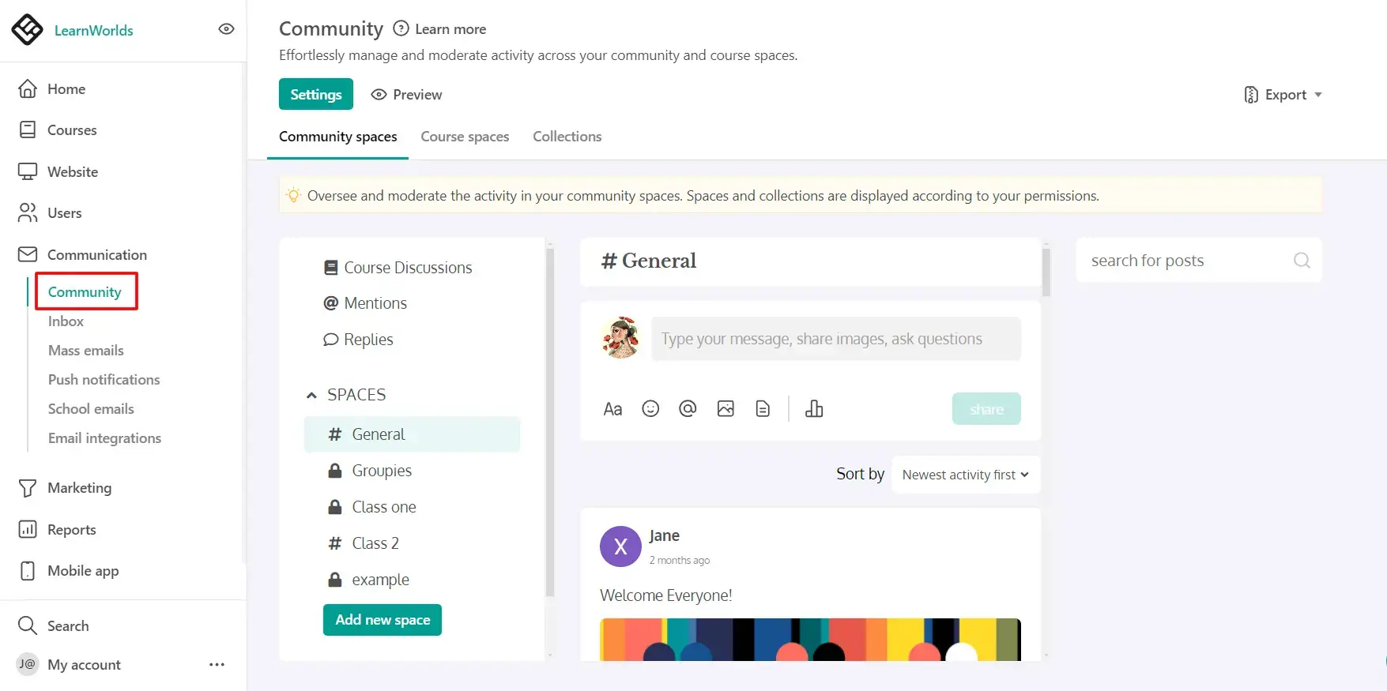Open the Inbox submenu item
This screenshot has height=691, width=1387.
(66, 321)
